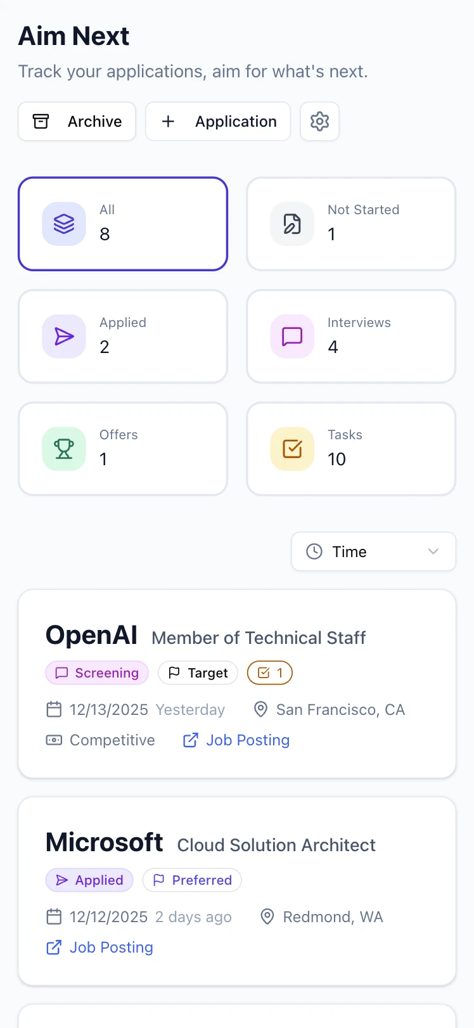The image size is (474, 1028).
Task: Click the calendar icon on Microsoft card
Action: (x=54, y=917)
